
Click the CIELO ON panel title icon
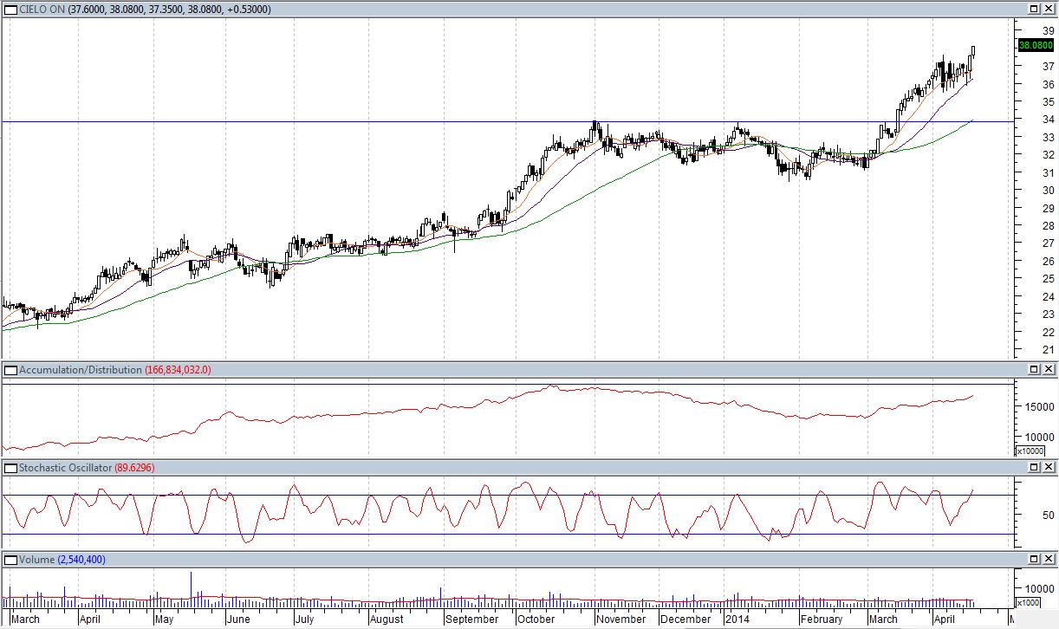point(10,9)
